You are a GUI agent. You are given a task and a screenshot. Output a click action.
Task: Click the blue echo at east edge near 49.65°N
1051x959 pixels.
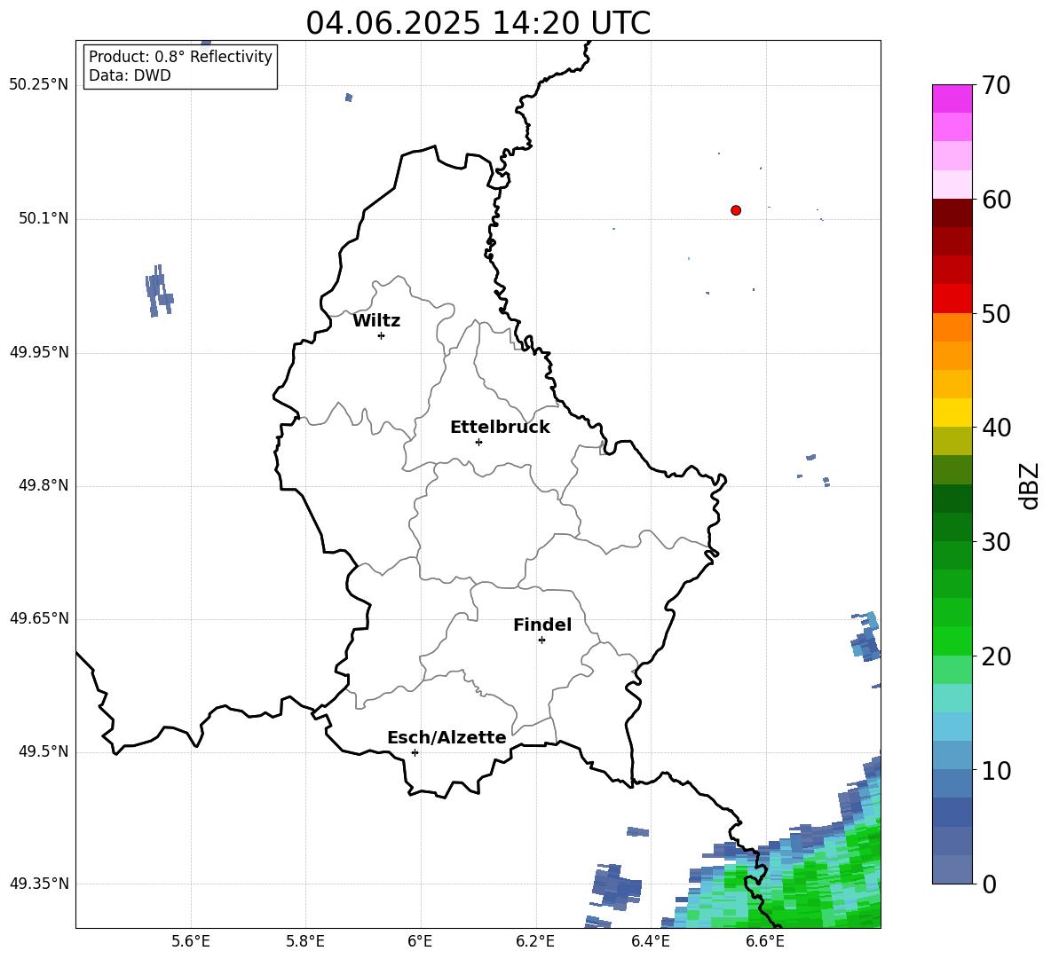click(865, 637)
